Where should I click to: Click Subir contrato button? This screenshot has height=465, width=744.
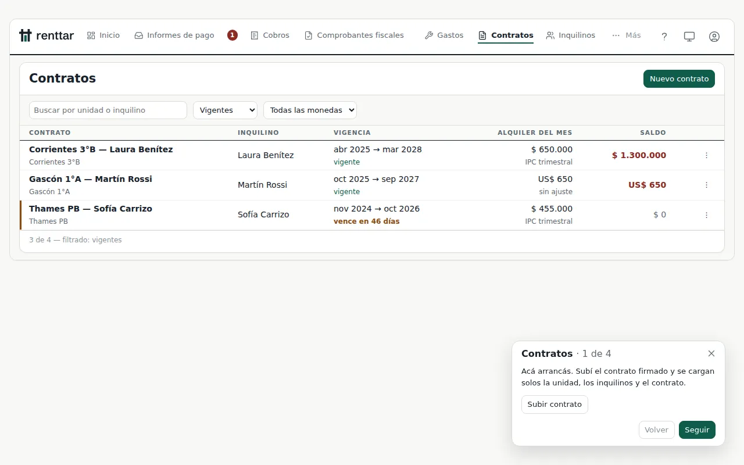tap(555, 405)
